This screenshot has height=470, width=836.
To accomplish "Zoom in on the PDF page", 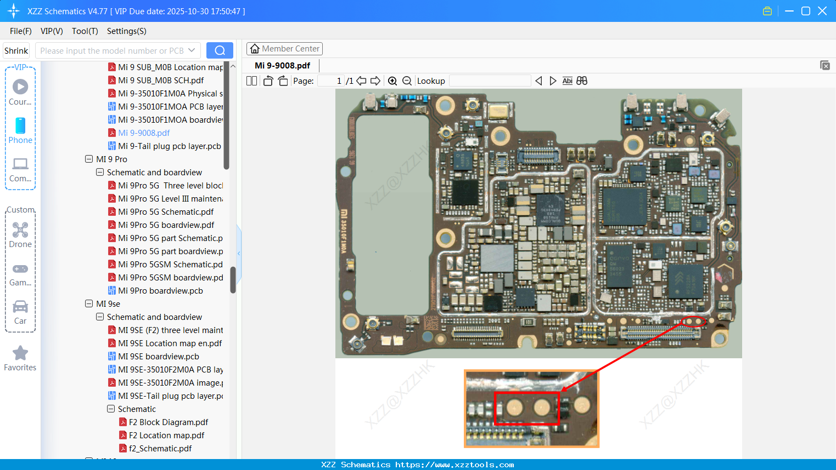I will click(x=392, y=81).
